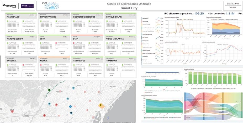The width and height of the screenshot is (243, 123).
Task: Click the 1174 active cameras value
Action: (x=112, y=54)
